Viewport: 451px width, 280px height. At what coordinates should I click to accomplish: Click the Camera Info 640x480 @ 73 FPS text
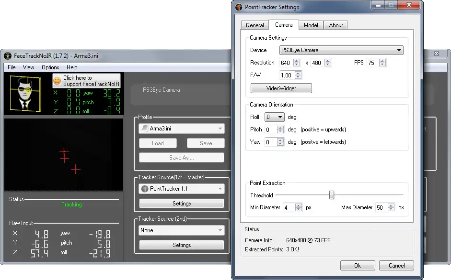pos(308,240)
